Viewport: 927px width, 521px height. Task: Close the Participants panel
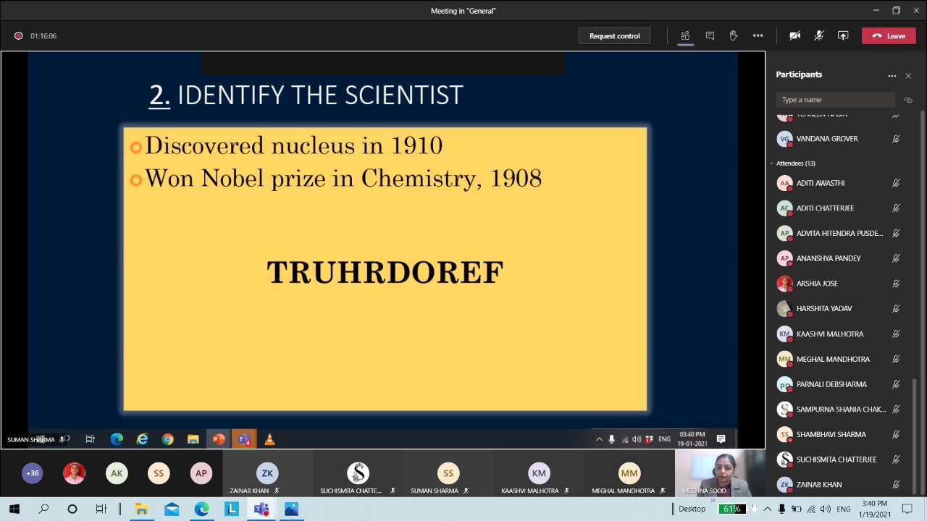pos(908,75)
